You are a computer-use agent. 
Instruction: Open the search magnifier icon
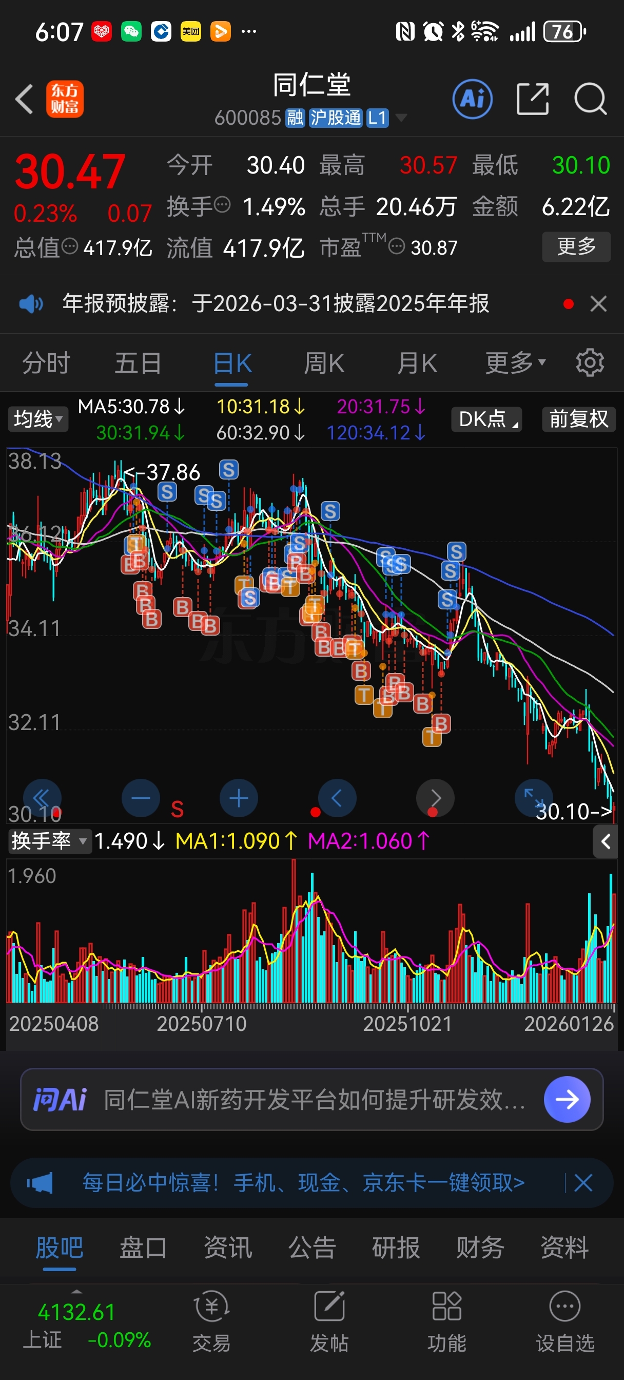590,99
